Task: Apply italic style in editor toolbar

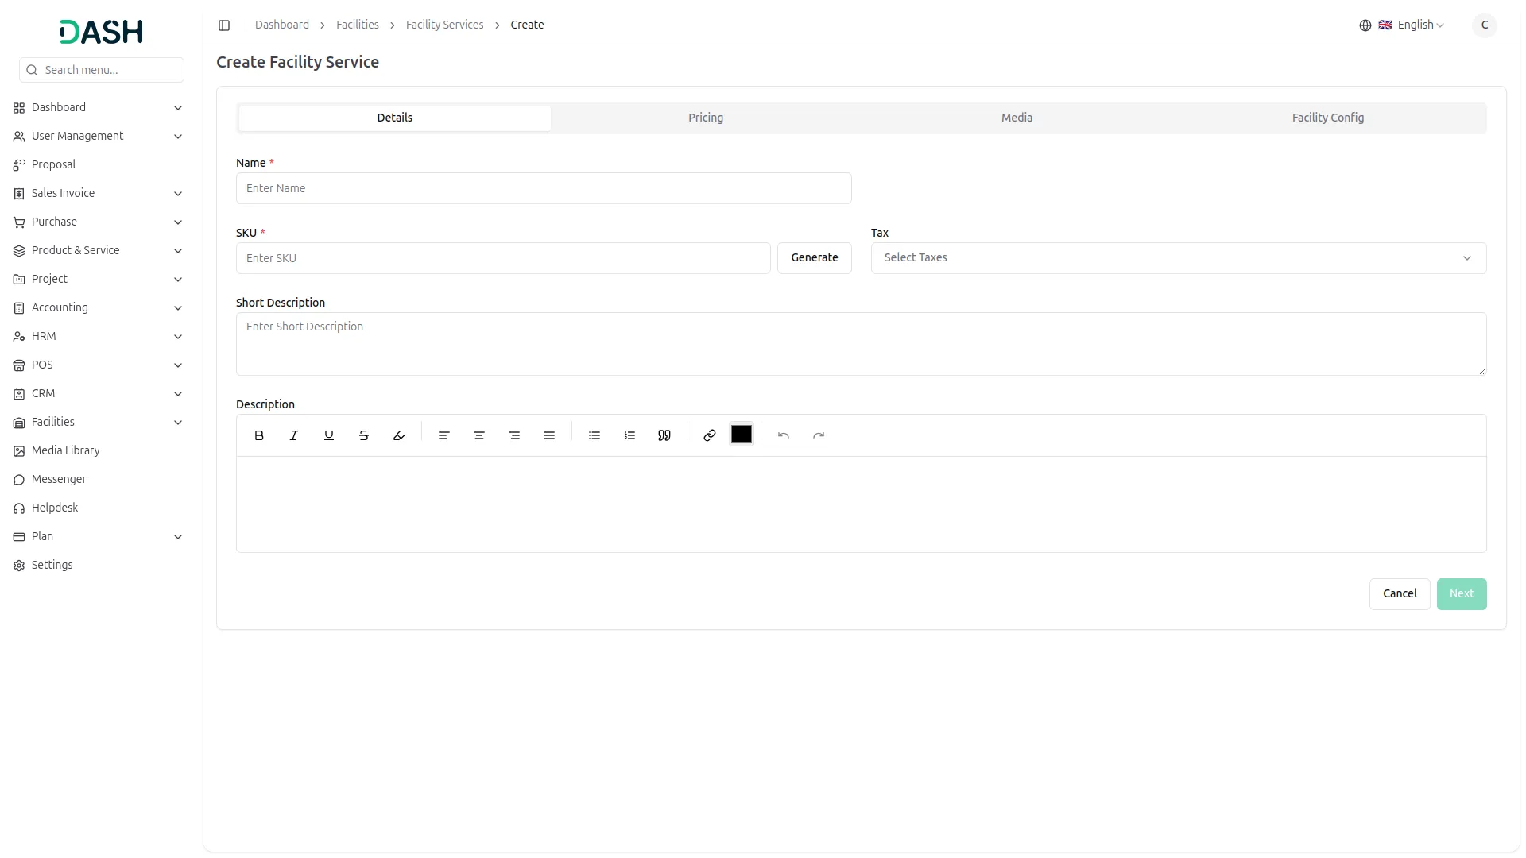Action: click(x=294, y=435)
